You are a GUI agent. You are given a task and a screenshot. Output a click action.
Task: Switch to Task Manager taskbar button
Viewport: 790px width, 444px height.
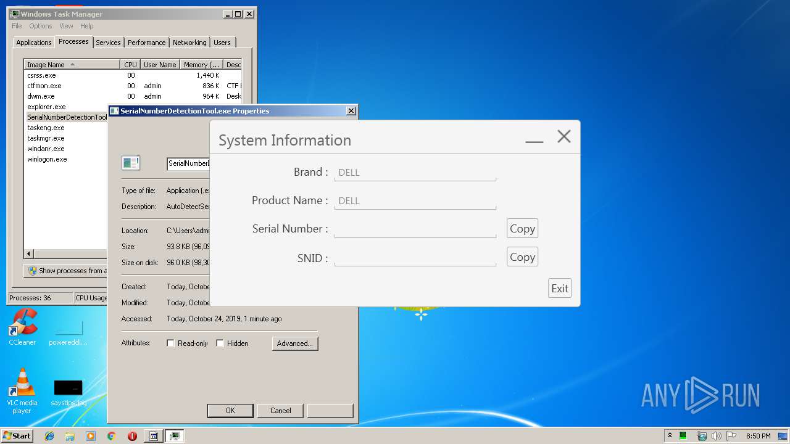(x=175, y=436)
